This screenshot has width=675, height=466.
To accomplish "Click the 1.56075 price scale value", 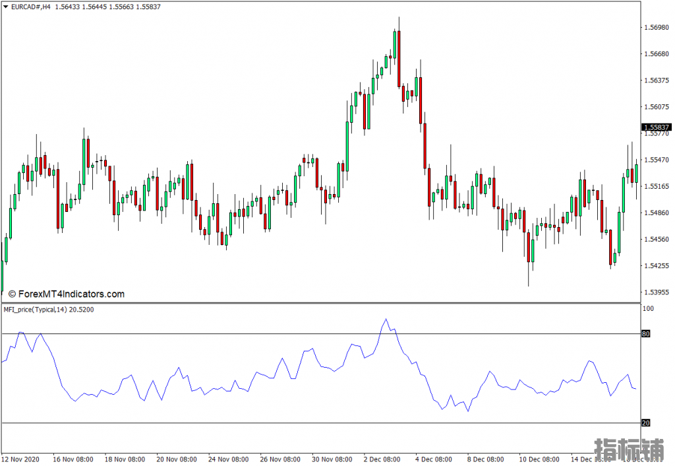I will point(657,107).
